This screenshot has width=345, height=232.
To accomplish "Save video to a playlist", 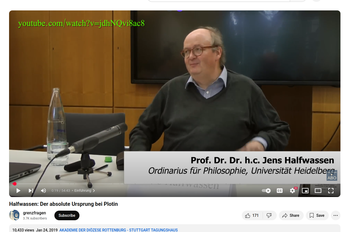I will 317,215.
